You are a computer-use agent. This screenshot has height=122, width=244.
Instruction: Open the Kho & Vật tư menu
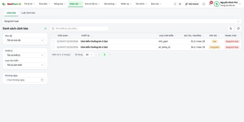(92, 4)
